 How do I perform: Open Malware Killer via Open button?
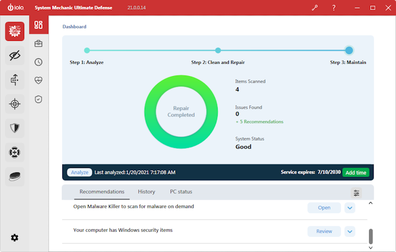point(324,208)
